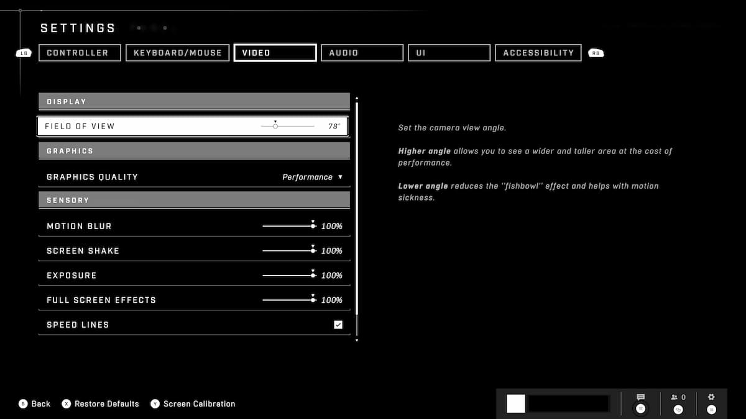Click the gear icon in bottom bar
This screenshot has width=746, height=419.
tap(712, 397)
